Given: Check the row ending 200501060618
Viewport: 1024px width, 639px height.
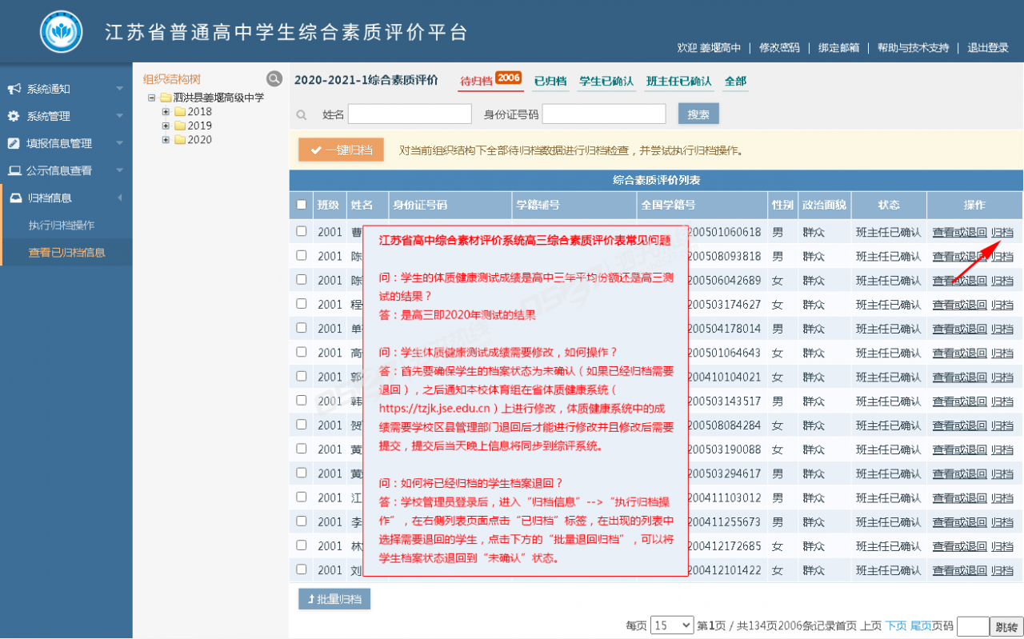Looking at the screenshot, I should (x=302, y=231).
